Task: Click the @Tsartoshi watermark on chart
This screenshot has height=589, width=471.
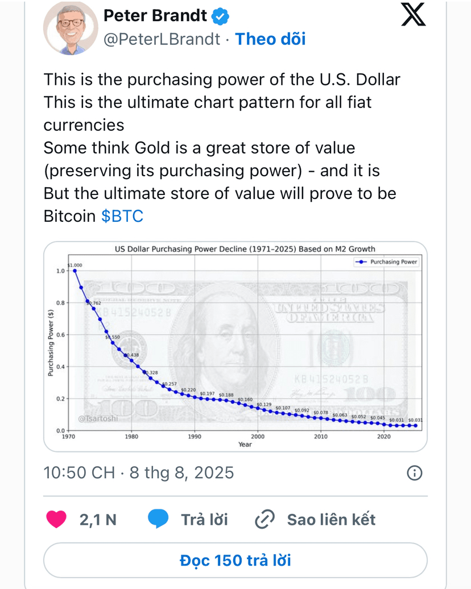Action: tap(98, 418)
